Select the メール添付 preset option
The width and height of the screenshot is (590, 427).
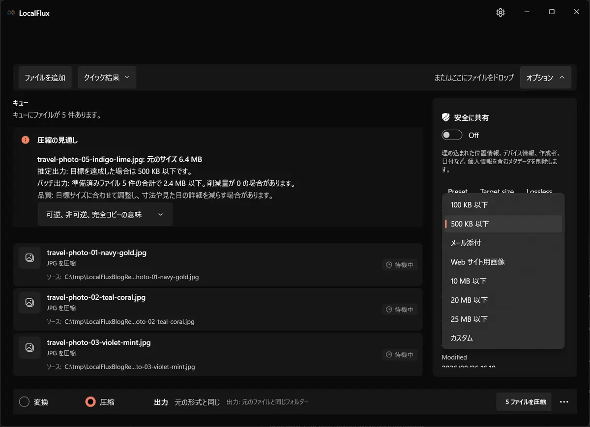(503, 243)
